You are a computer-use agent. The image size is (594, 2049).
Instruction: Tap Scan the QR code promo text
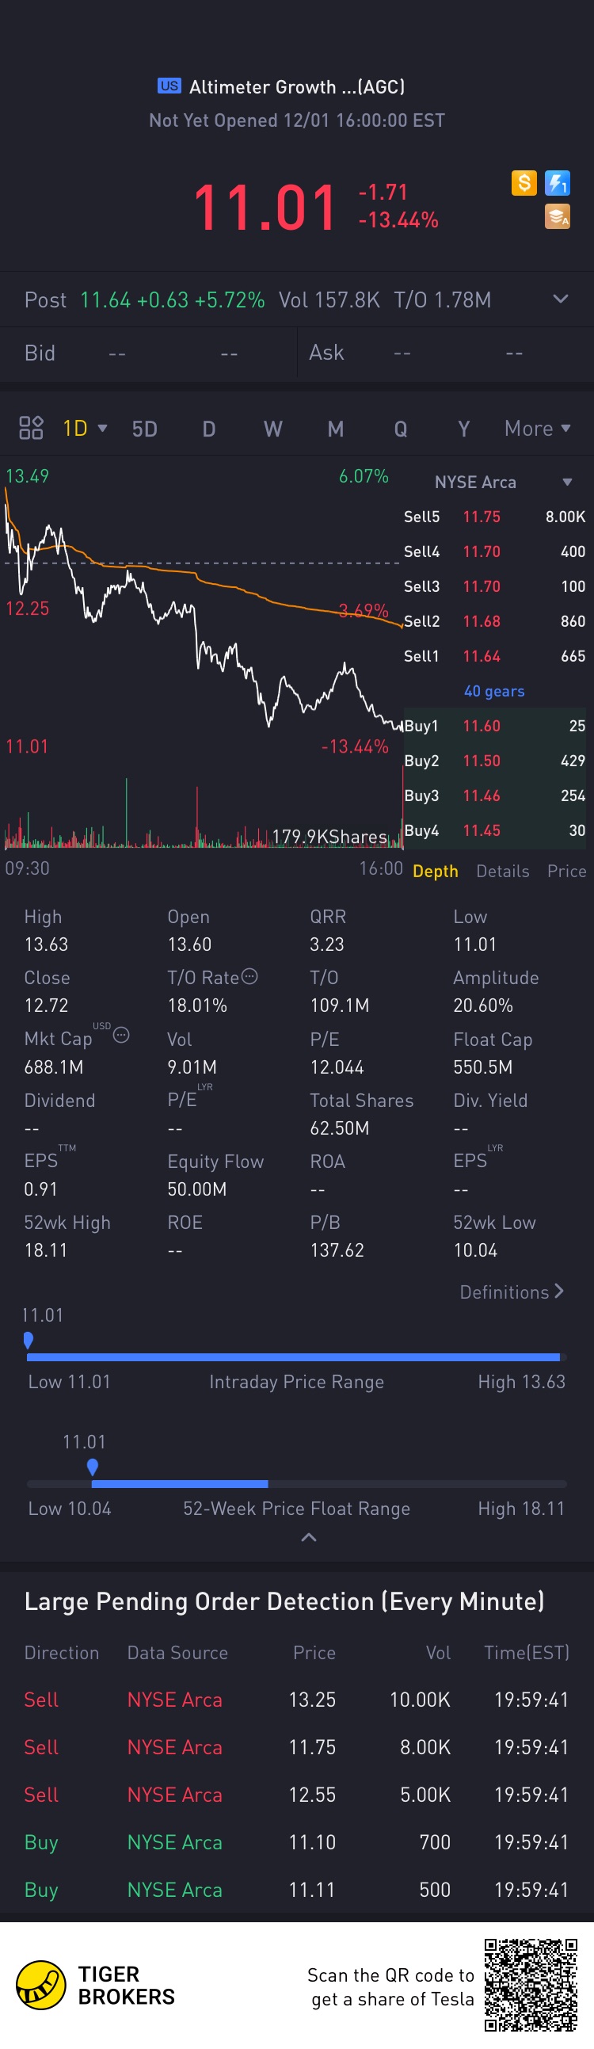coord(391,1987)
